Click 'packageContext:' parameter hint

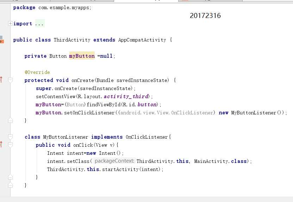pos(114,161)
